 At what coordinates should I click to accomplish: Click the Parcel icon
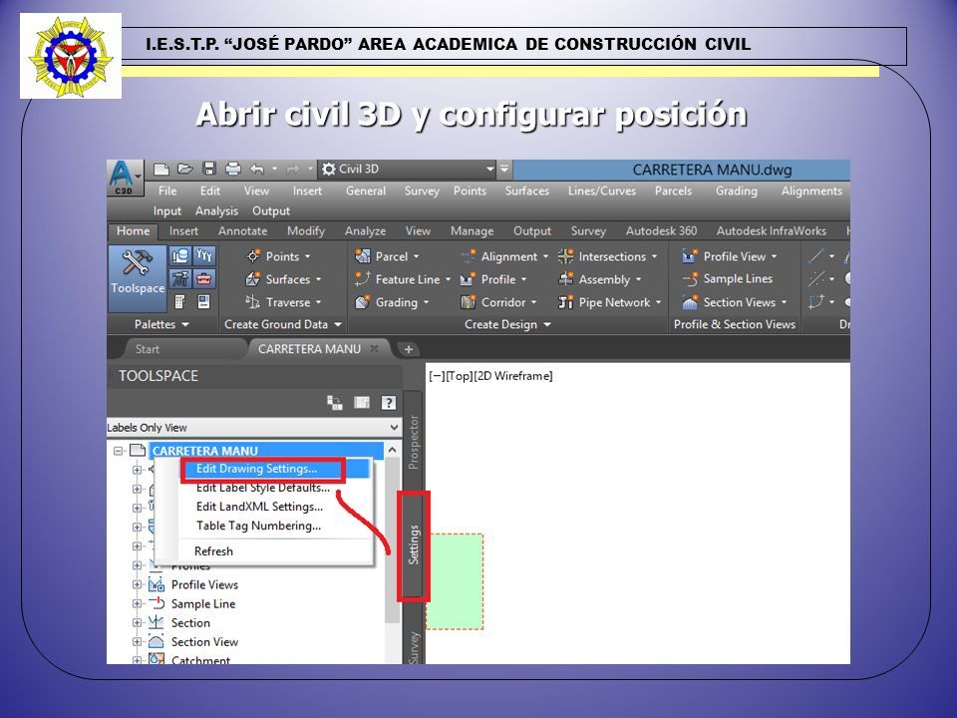363,256
